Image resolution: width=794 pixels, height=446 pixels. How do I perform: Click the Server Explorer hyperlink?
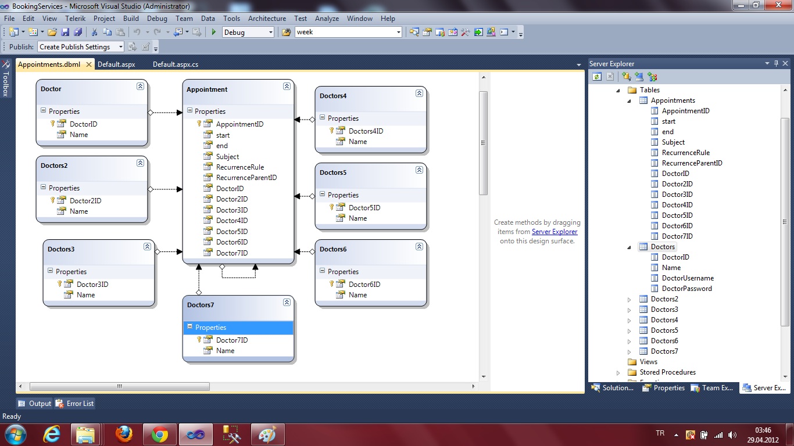click(555, 232)
